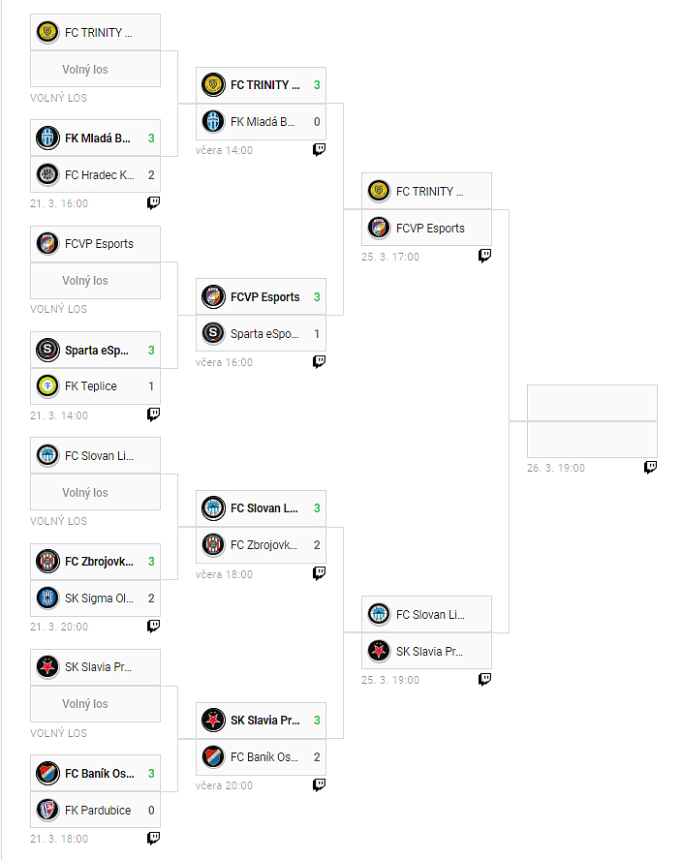Select SK Sigma Ol... team entry
The height and width of the screenshot is (860, 681).
point(96,599)
